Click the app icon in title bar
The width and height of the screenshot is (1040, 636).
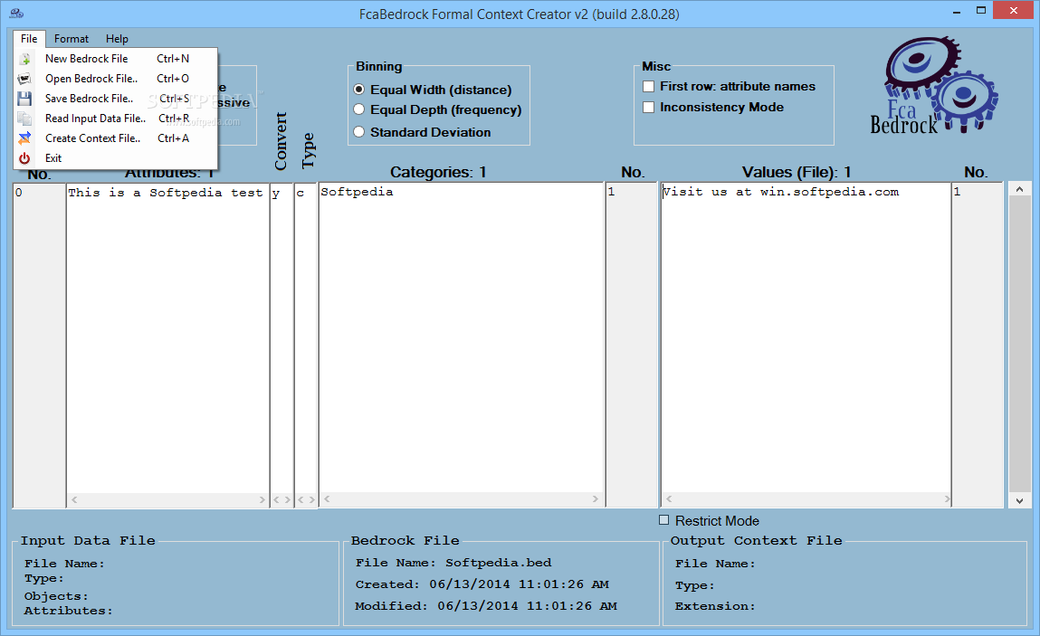coord(16,14)
